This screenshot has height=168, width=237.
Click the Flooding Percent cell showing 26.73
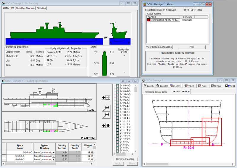pos(62,156)
